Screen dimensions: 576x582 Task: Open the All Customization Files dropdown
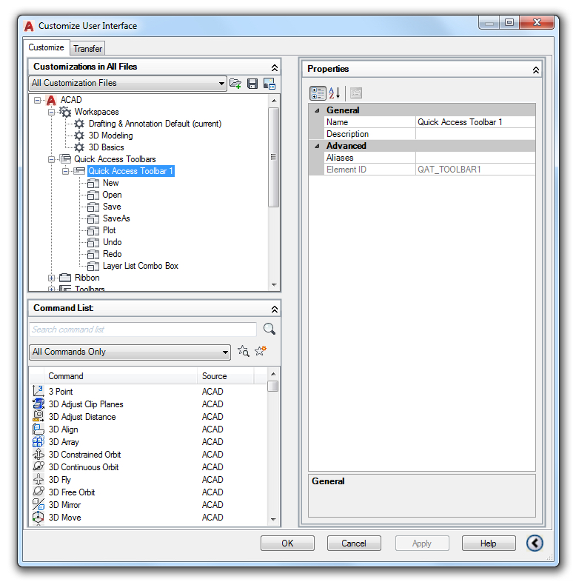coord(127,83)
